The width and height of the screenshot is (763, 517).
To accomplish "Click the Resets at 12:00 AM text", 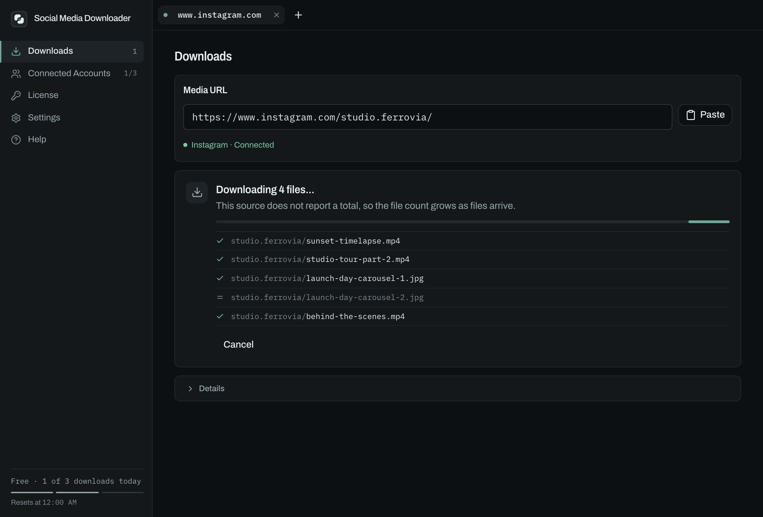I will click(x=44, y=502).
